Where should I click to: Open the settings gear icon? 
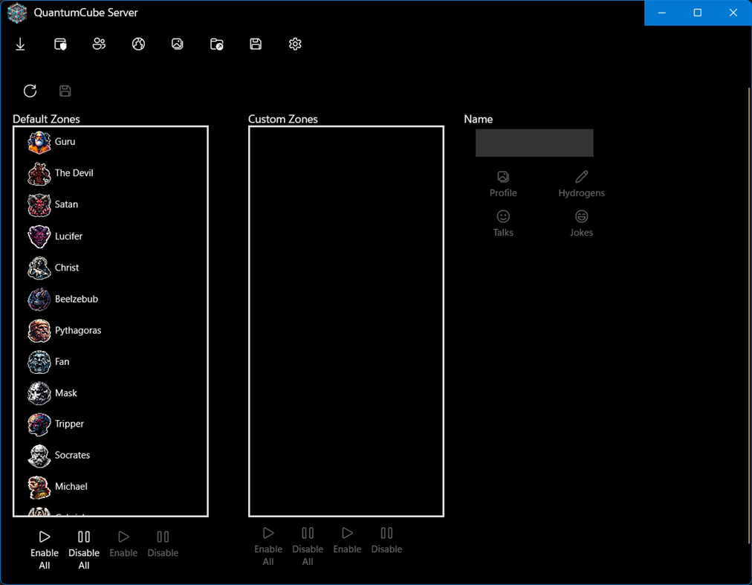[295, 44]
